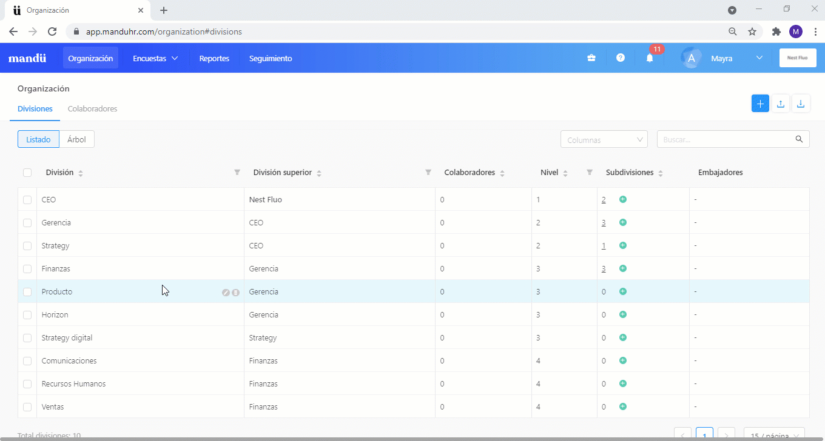The image size is (825, 441).
Task: Open Strategy subdivisions count link 1
Action: (604, 246)
